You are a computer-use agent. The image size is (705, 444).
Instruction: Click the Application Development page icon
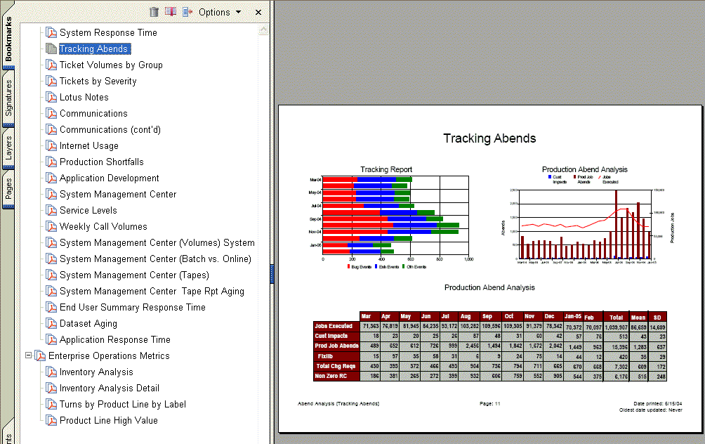51,178
